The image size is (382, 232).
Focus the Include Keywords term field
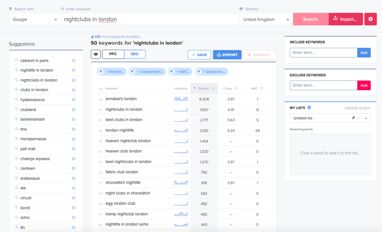(323, 53)
